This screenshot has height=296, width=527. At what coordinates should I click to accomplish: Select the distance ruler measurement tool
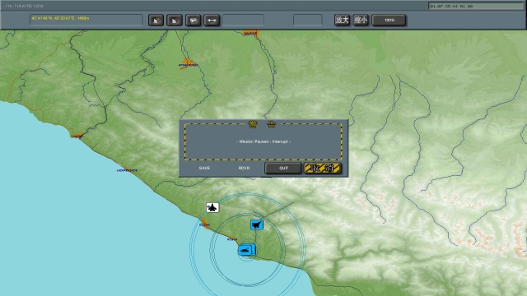pyautogui.click(x=212, y=20)
